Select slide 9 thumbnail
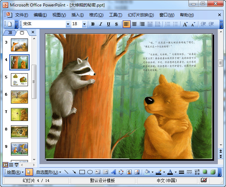This screenshot has height=187, width=226. (x=19, y=149)
